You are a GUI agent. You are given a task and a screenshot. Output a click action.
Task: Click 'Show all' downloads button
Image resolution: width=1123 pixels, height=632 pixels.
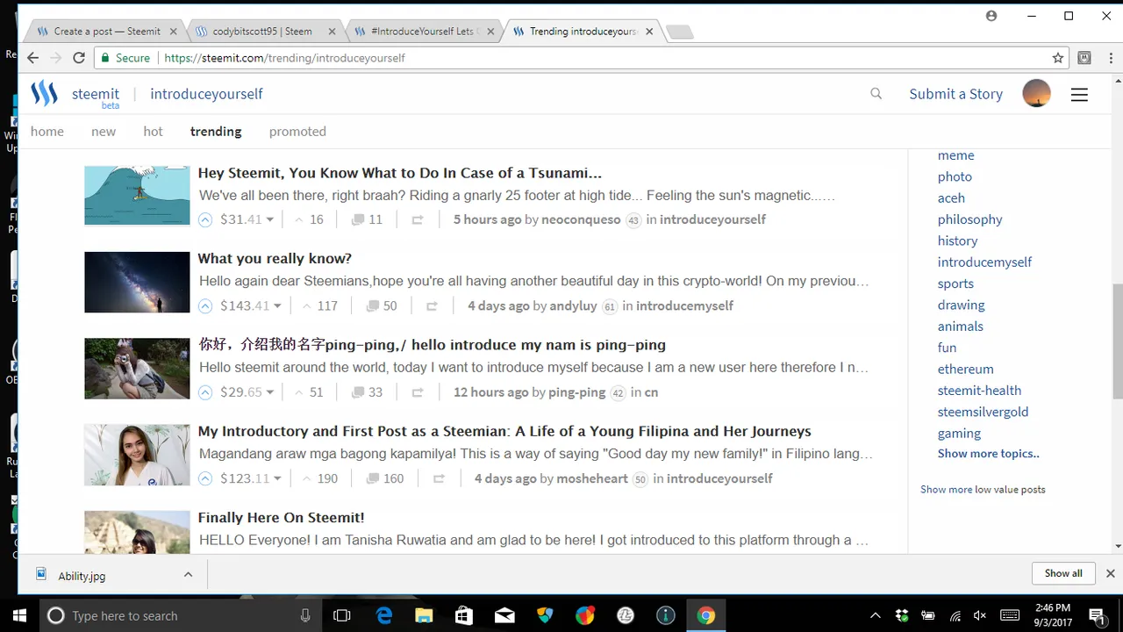point(1063,573)
